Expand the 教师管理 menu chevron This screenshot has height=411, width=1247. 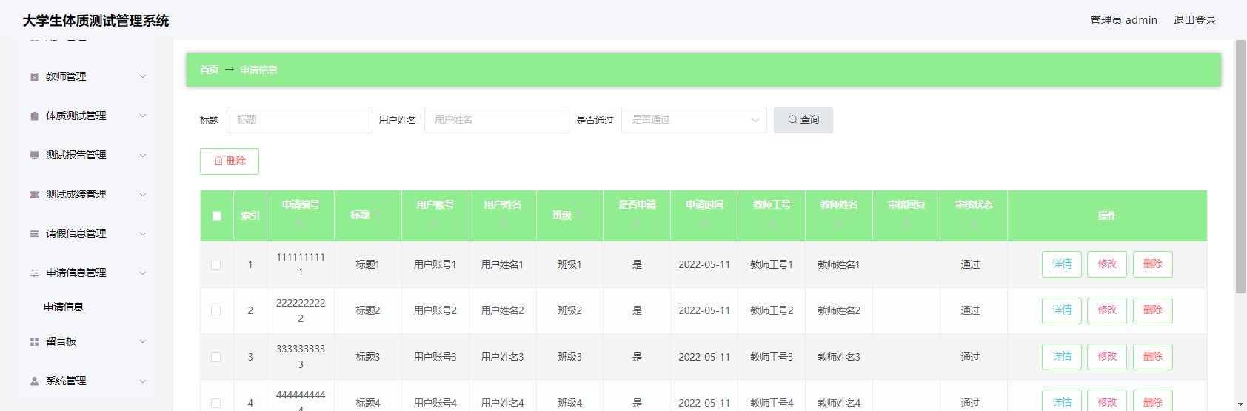point(143,76)
